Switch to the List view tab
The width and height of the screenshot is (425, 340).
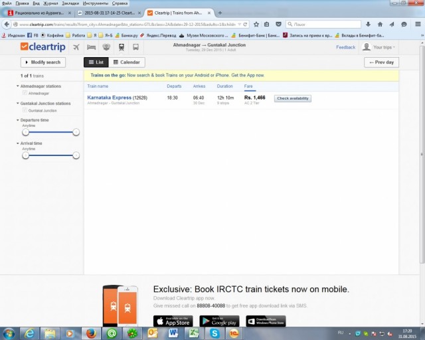pos(96,62)
